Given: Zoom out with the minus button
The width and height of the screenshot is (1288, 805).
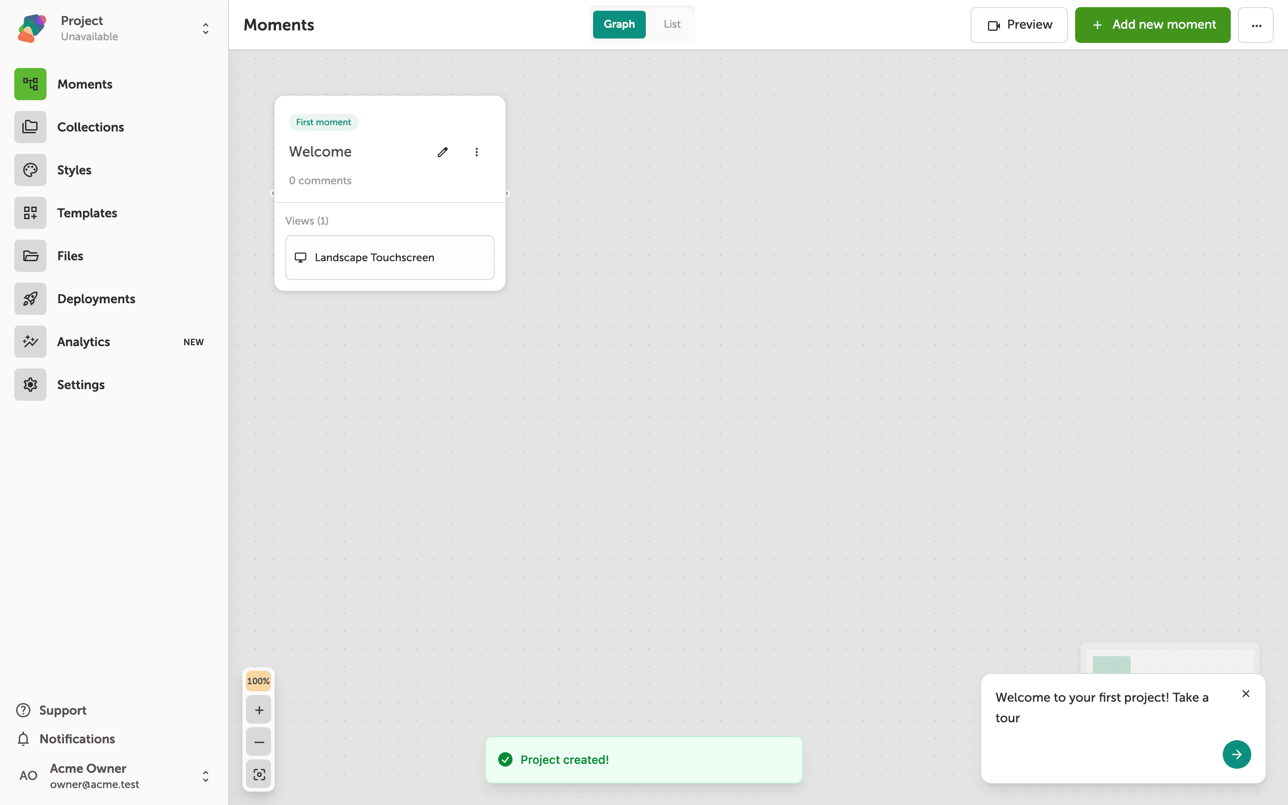Looking at the screenshot, I should coord(258,741).
